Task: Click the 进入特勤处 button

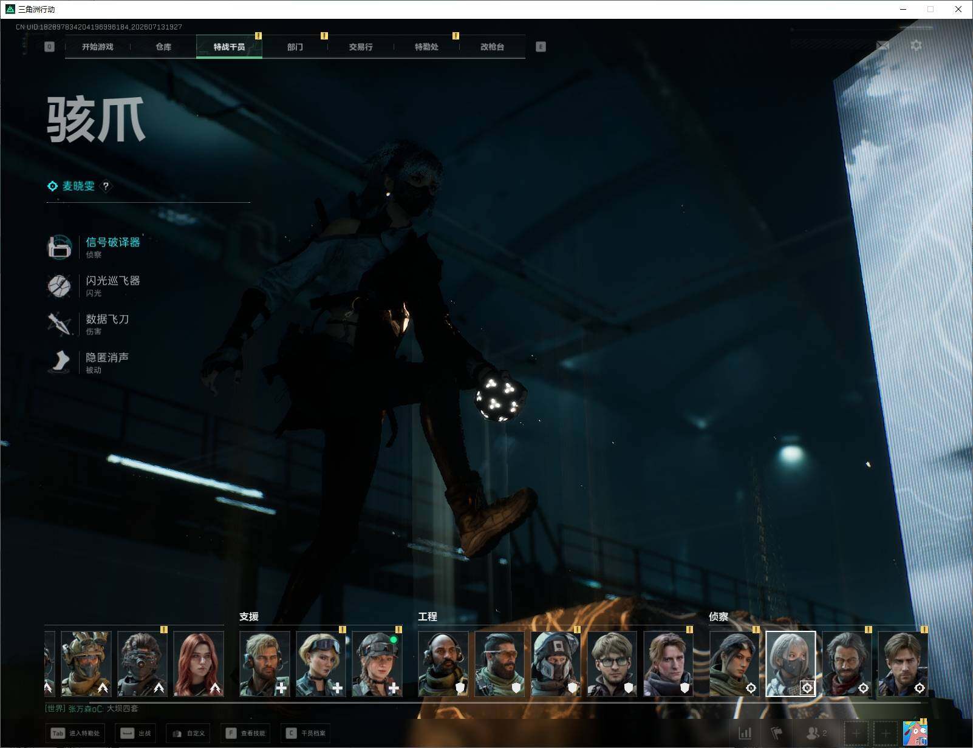Action: pyautogui.click(x=75, y=733)
